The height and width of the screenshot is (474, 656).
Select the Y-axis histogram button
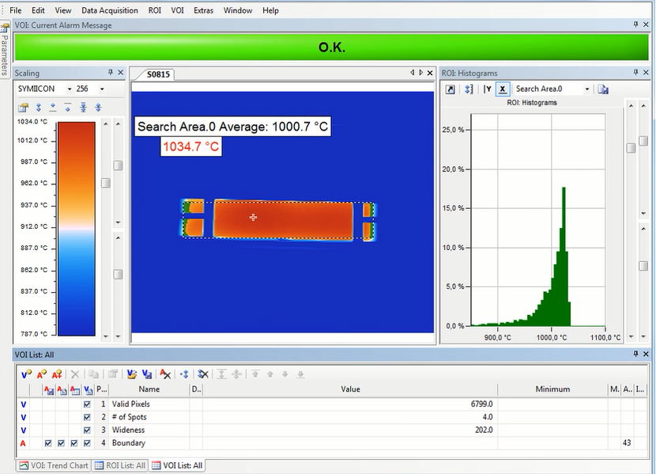pos(488,89)
